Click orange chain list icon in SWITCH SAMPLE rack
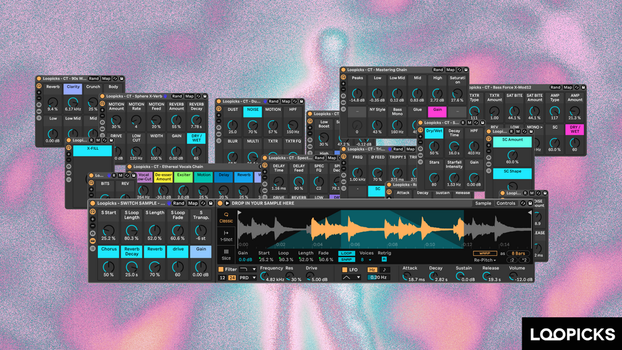This screenshot has height=350, width=622. point(92,241)
